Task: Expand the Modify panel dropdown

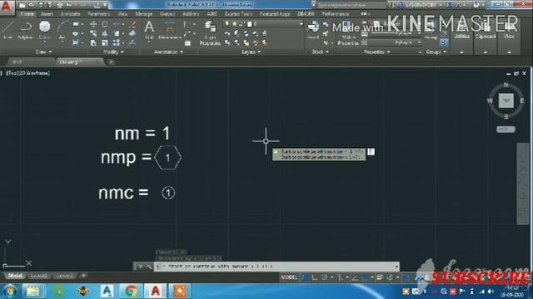Action: click(113, 51)
